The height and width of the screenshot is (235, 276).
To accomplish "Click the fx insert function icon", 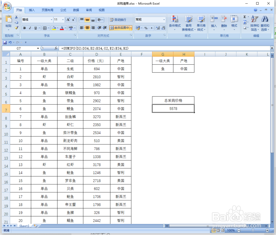I will coord(56,48).
